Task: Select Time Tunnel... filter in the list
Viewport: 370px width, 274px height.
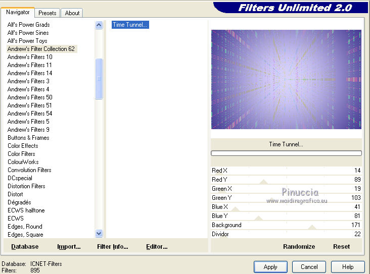Action: click(x=130, y=25)
